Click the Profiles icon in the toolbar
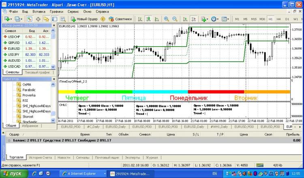The height and width of the screenshot is (178, 304). coord(17,19)
